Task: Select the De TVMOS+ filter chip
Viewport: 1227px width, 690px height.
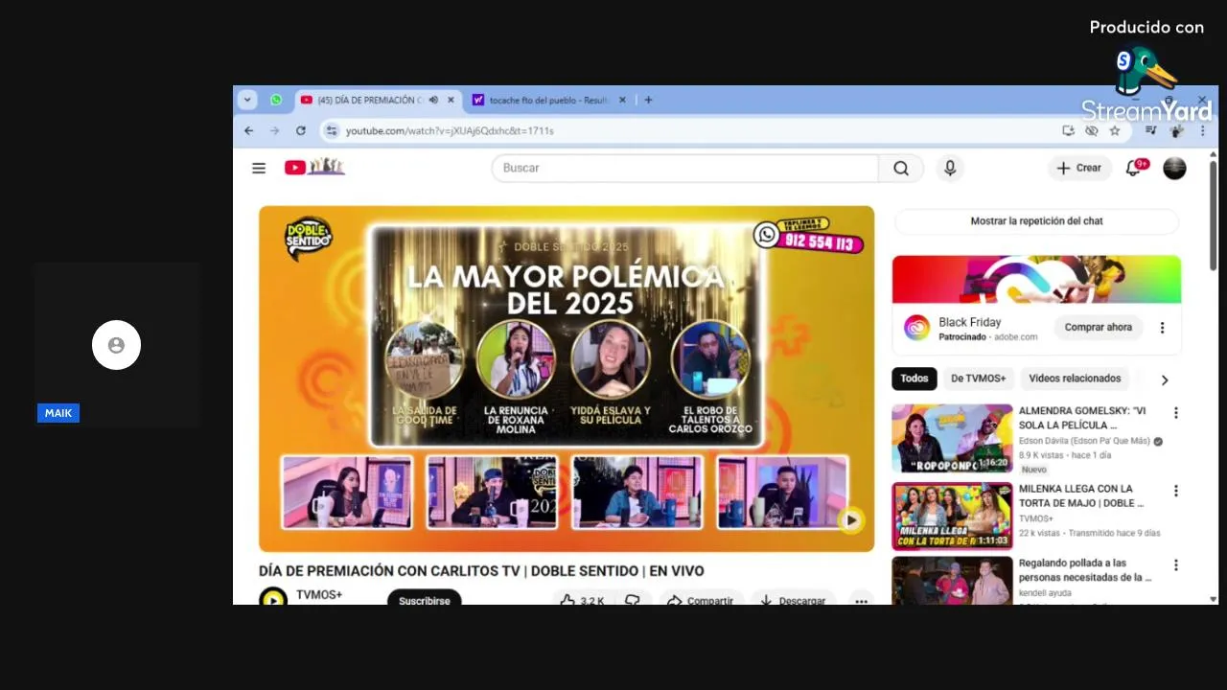Action: click(979, 379)
